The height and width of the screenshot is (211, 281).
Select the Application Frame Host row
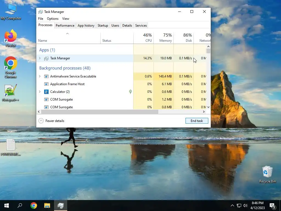coord(121,84)
